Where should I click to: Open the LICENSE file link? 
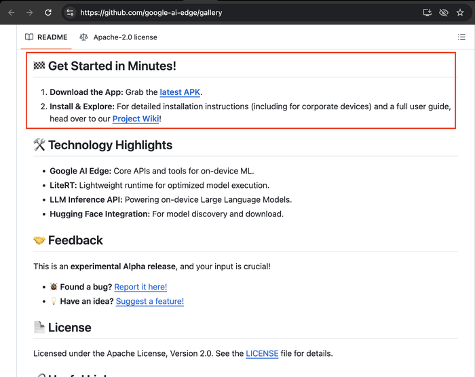[262, 353]
